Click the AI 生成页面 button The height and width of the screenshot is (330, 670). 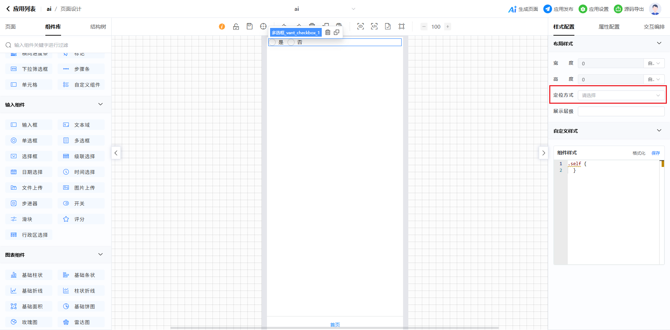pos(523,9)
